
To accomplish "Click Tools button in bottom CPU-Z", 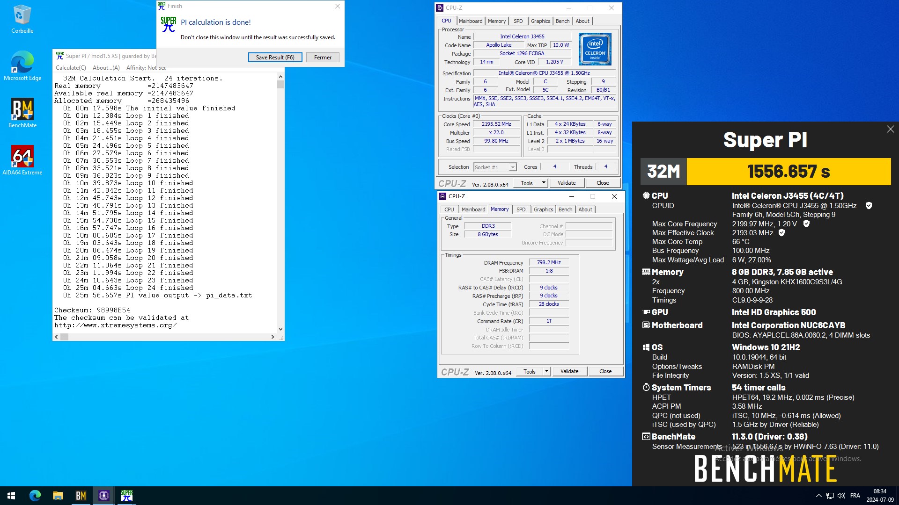I will pyautogui.click(x=530, y=371).
